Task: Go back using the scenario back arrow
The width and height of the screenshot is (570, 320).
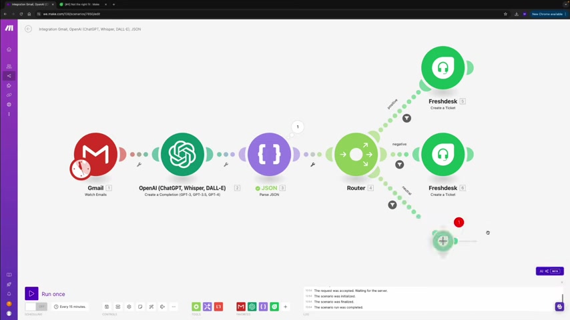Action: [x=28, y=29]
